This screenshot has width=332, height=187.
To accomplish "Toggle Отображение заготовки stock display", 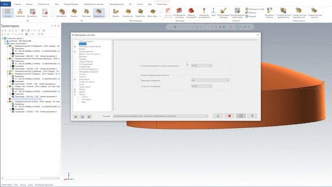I will coord(179,13).
